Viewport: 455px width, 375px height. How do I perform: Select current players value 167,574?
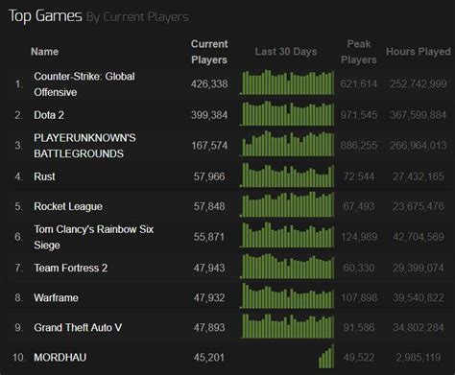coord(209,146)
